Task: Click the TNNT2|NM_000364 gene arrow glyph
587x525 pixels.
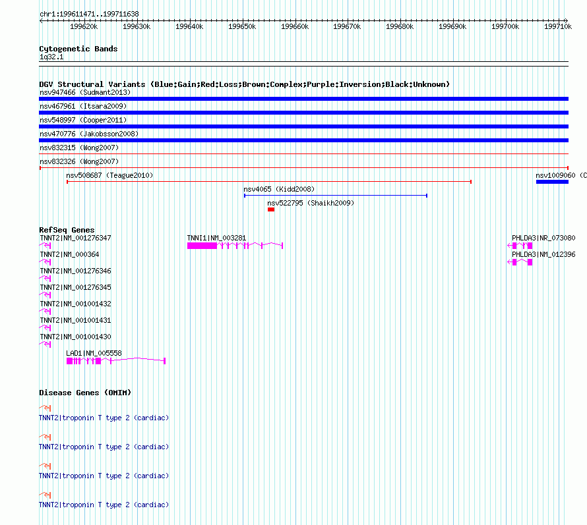Action: [45, 262]
